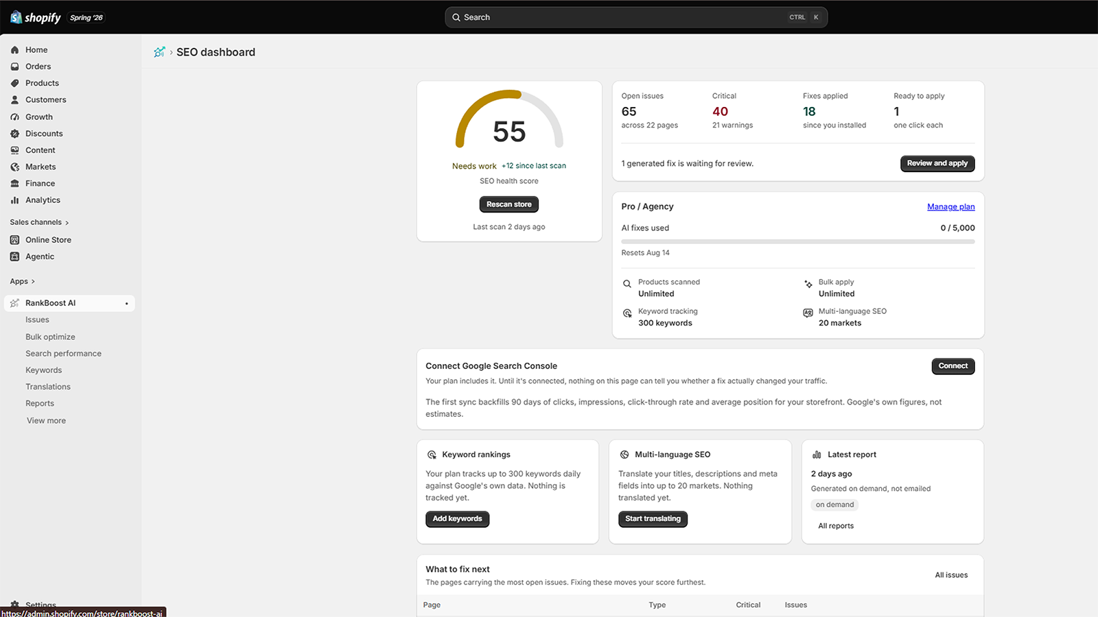The width and height of the screenshot is (1098, 617).
Task: Open the Issues submenu item
Action: (37, 320)
